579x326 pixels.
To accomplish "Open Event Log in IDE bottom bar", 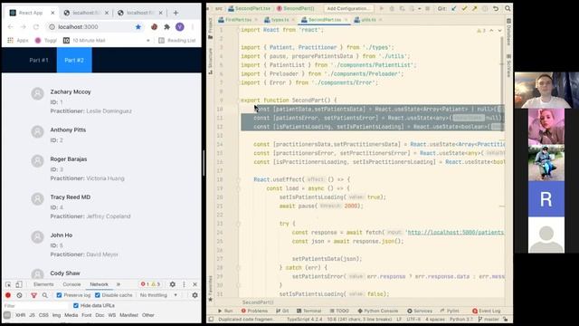I will tap(487, 311).
